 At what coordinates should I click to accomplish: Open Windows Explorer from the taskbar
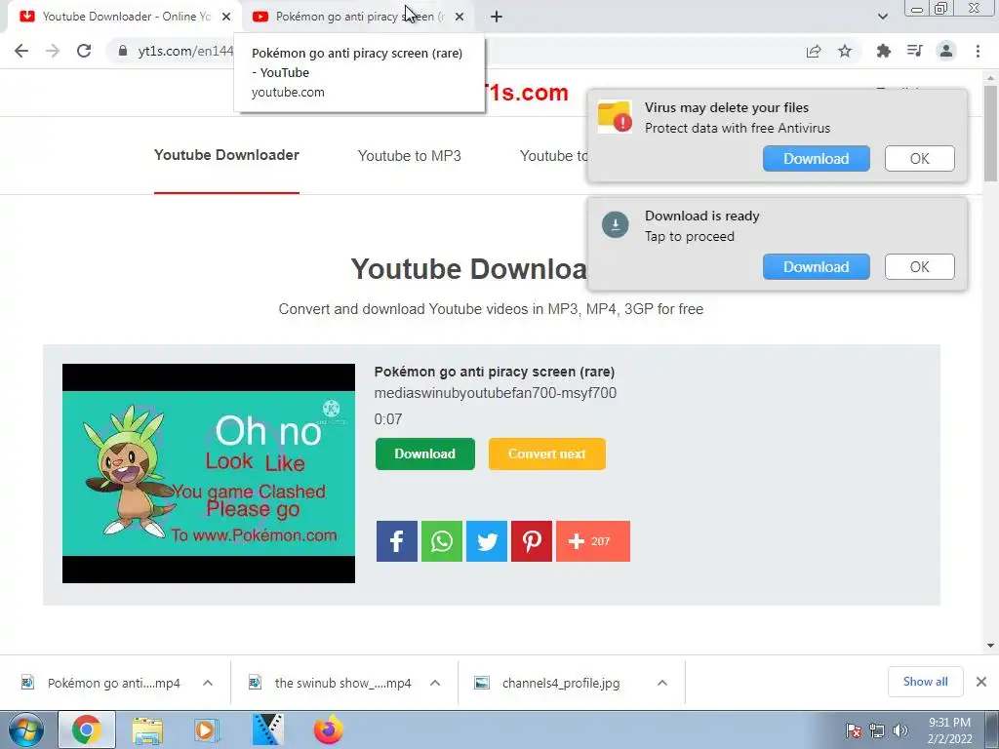click(147, 729)
